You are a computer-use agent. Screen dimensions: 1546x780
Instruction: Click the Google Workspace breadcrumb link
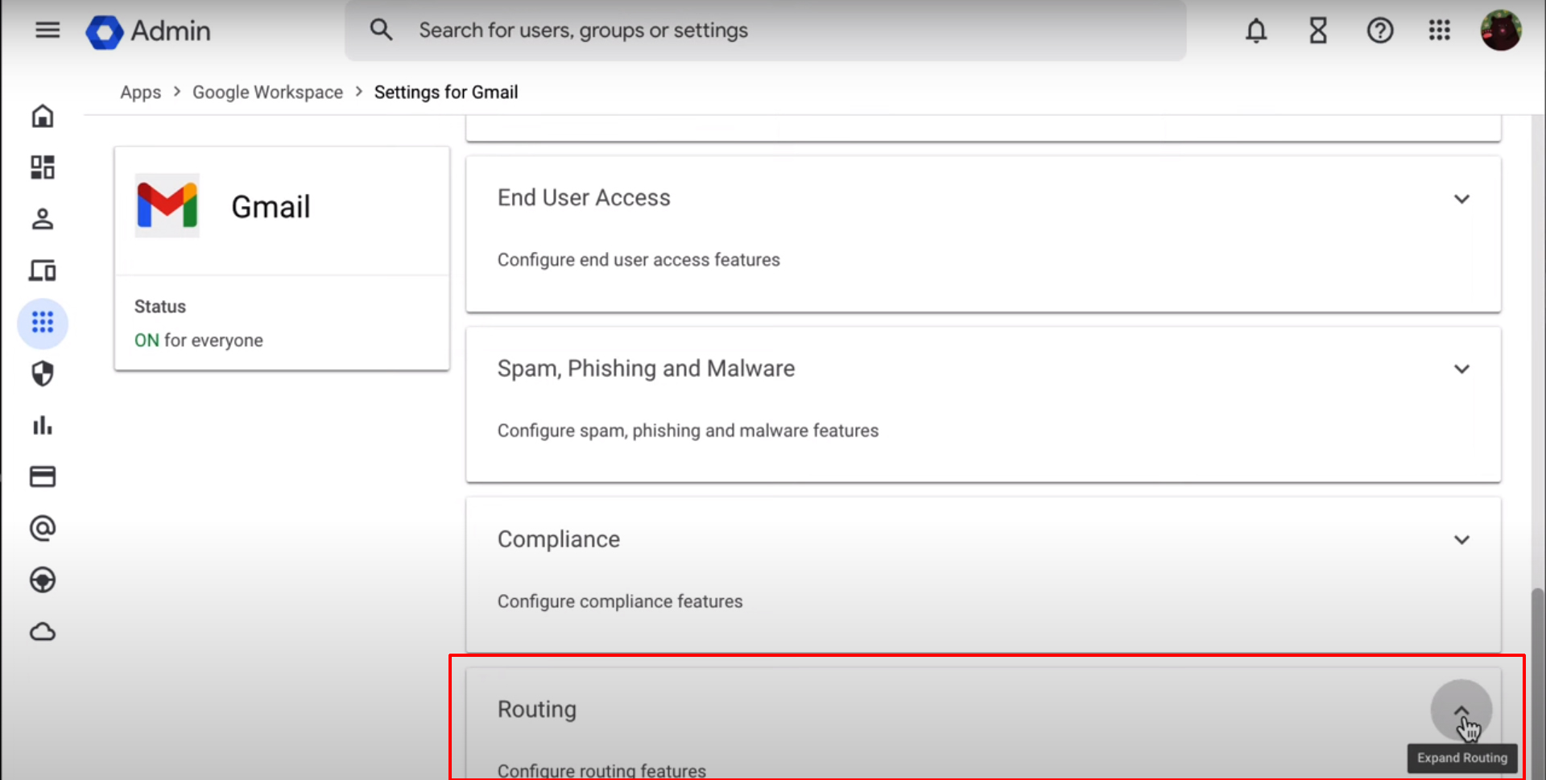point(267,92)
